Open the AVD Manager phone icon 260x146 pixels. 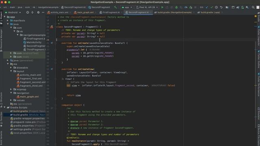pos(243,7)
